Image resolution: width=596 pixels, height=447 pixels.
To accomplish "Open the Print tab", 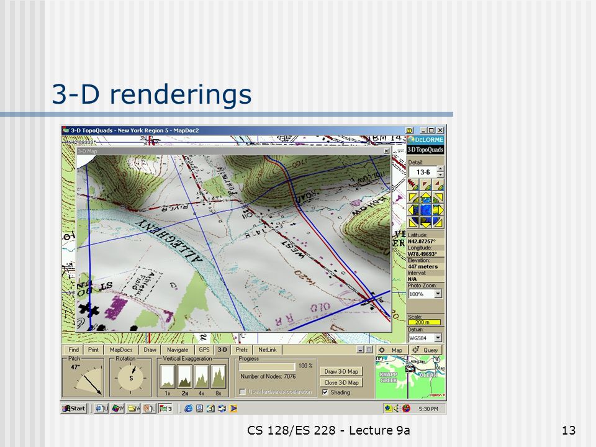I will (94, 350).
